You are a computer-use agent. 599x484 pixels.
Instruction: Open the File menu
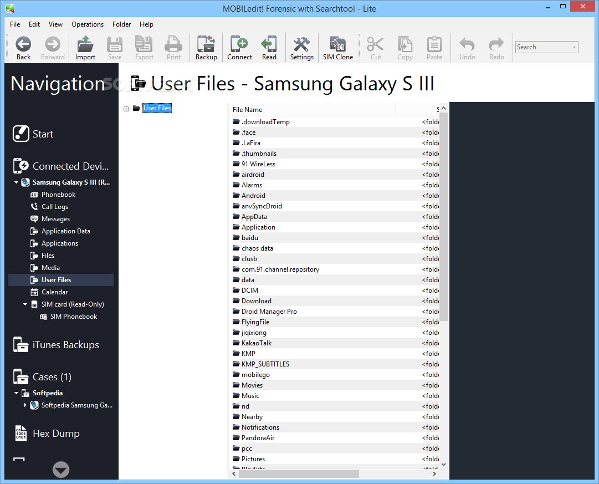coord(15,24)
